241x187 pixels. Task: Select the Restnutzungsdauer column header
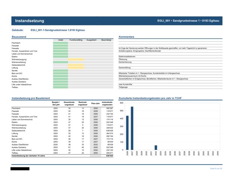[82, 104]
